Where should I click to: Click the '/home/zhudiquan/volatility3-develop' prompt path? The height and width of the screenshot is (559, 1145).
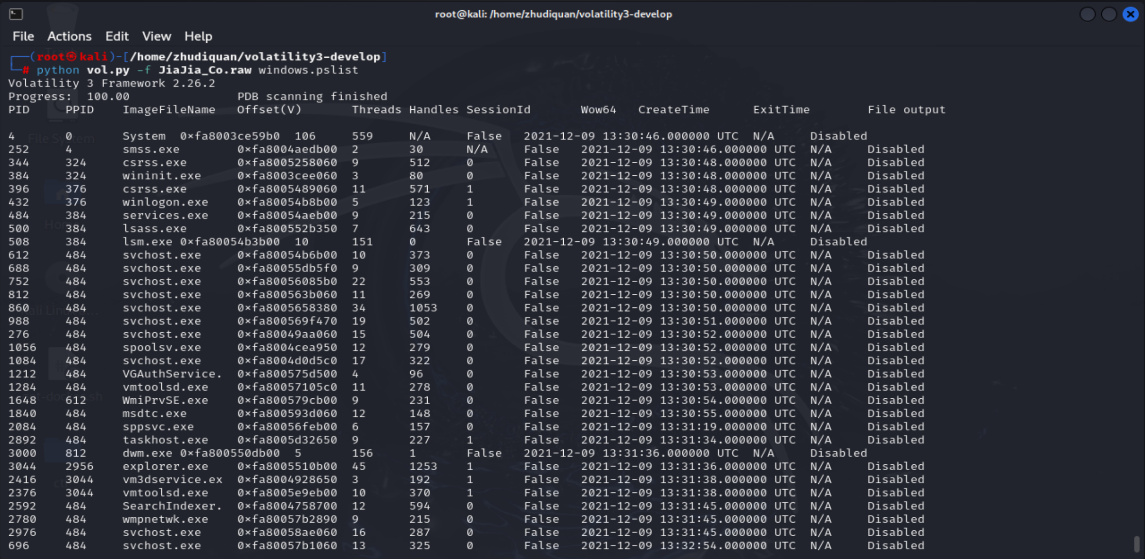[x=255, y=57]
